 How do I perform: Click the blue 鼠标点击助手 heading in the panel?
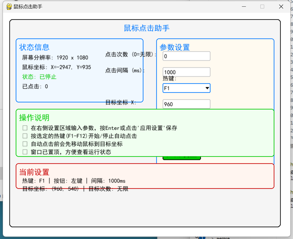(x=147, y=28)
